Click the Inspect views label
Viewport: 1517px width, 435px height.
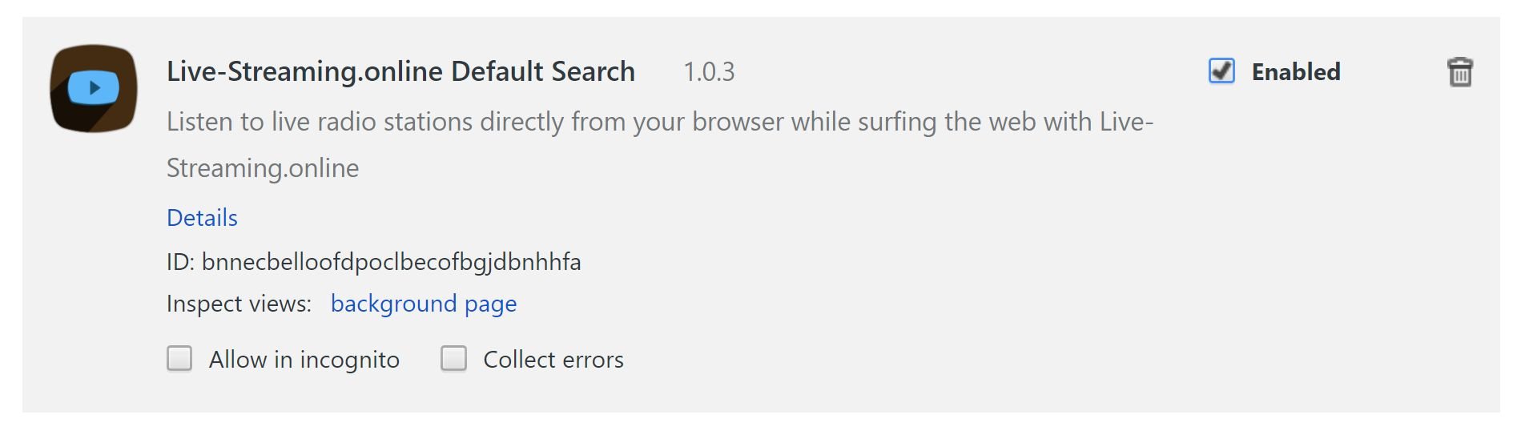tap(239, 304)
